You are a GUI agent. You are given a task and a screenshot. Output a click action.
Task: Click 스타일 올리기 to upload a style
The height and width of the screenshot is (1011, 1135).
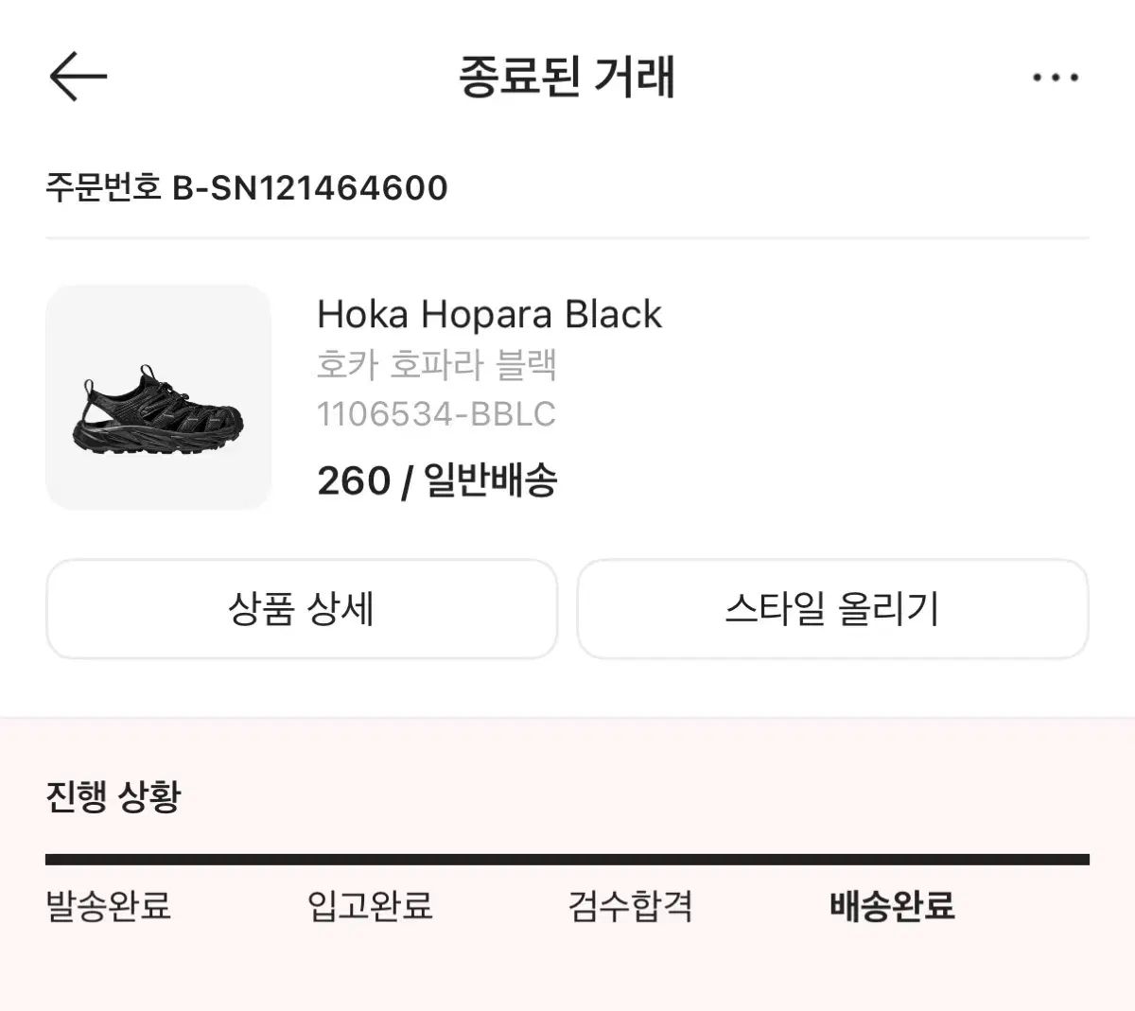point(832,610)
